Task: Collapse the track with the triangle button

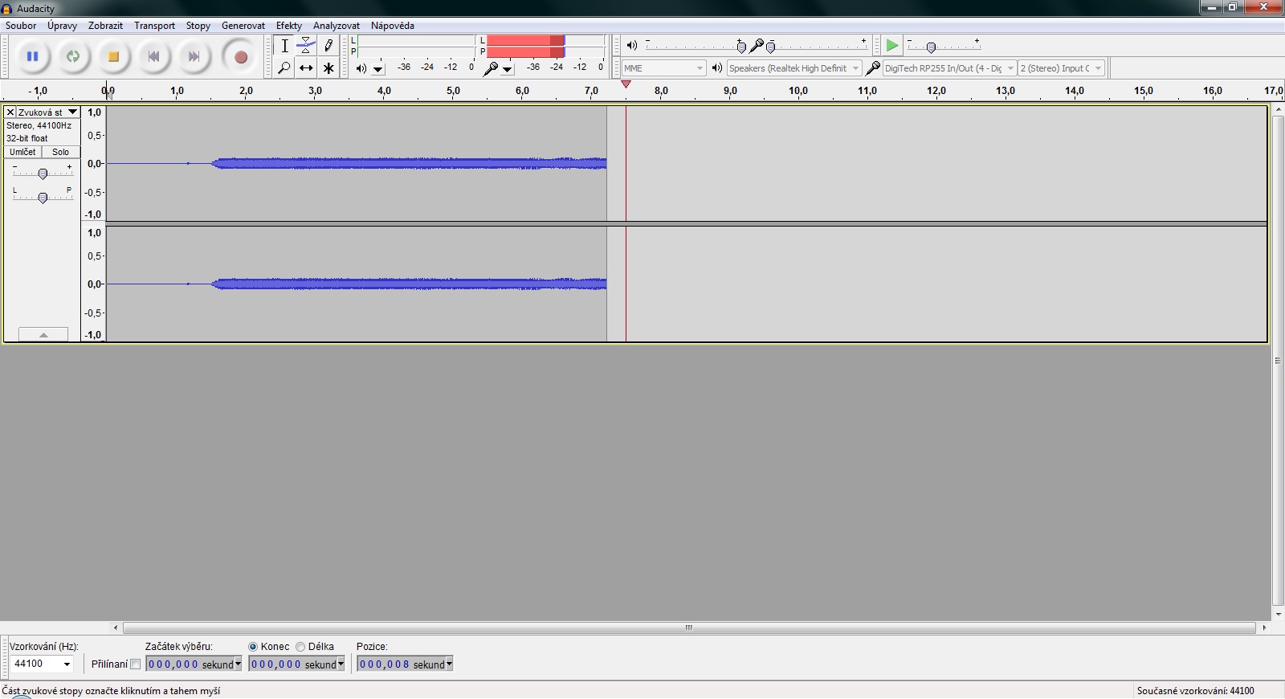Action: [x=43, y=334]
